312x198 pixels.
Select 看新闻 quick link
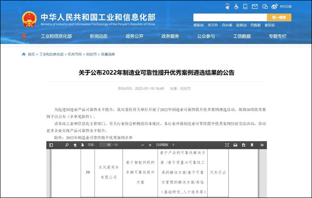(x=199, y=25)
